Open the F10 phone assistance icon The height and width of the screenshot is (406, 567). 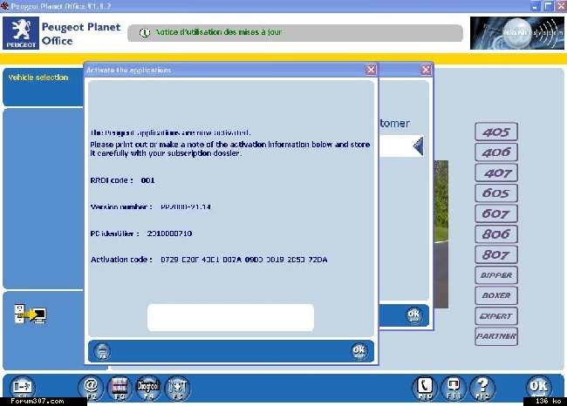425,389
